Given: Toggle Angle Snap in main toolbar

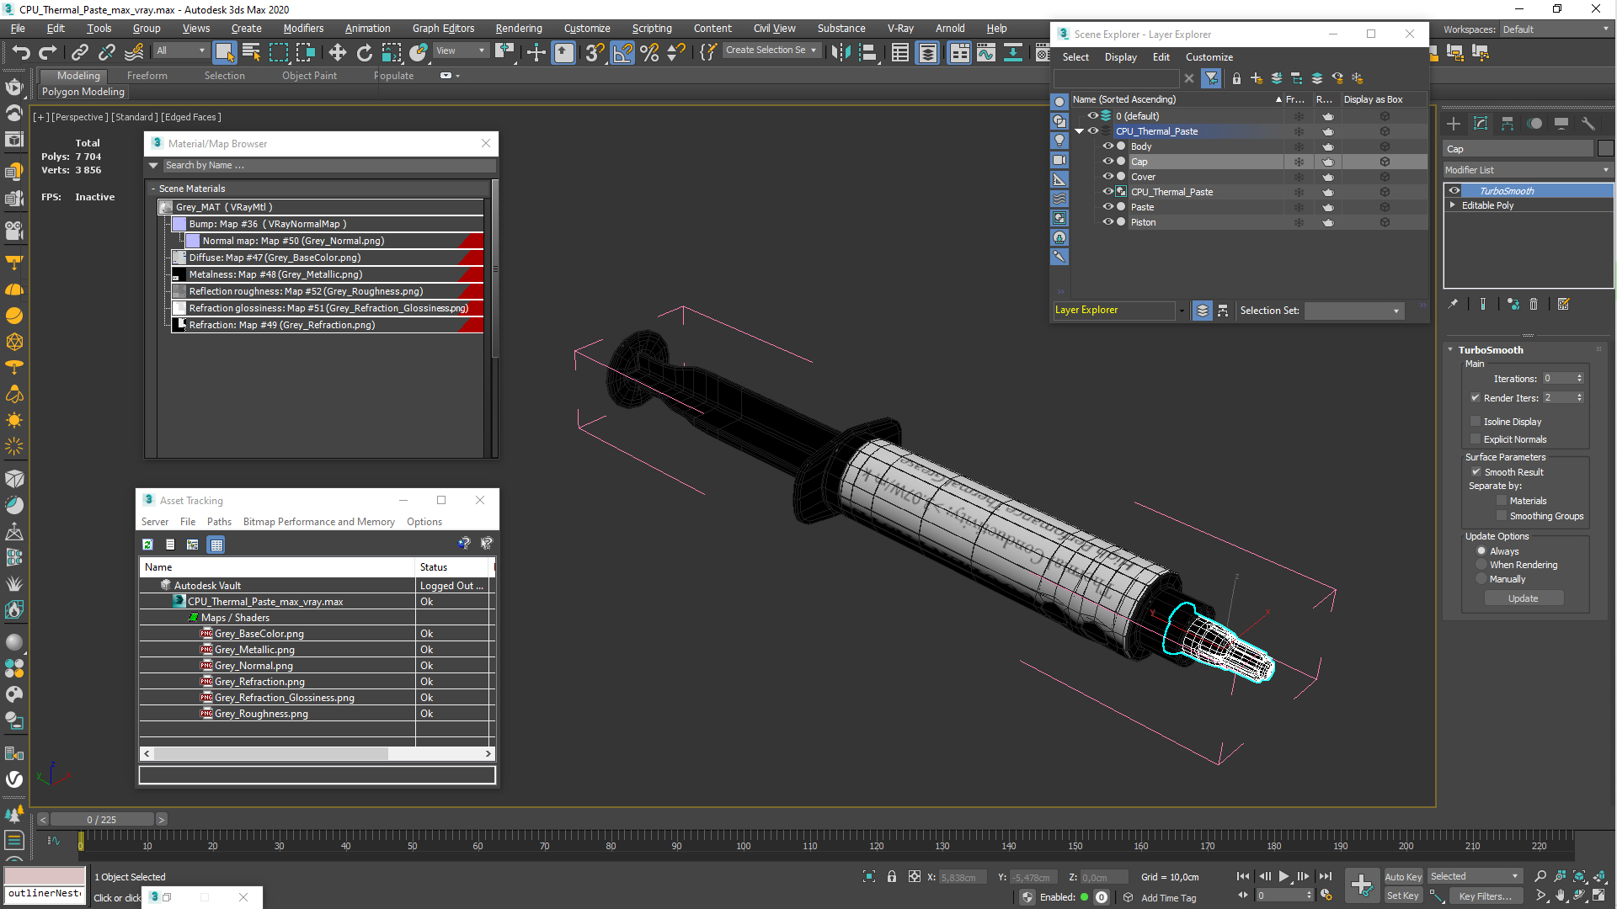Looking at the screenshot, I should click(x=622, y=53).
